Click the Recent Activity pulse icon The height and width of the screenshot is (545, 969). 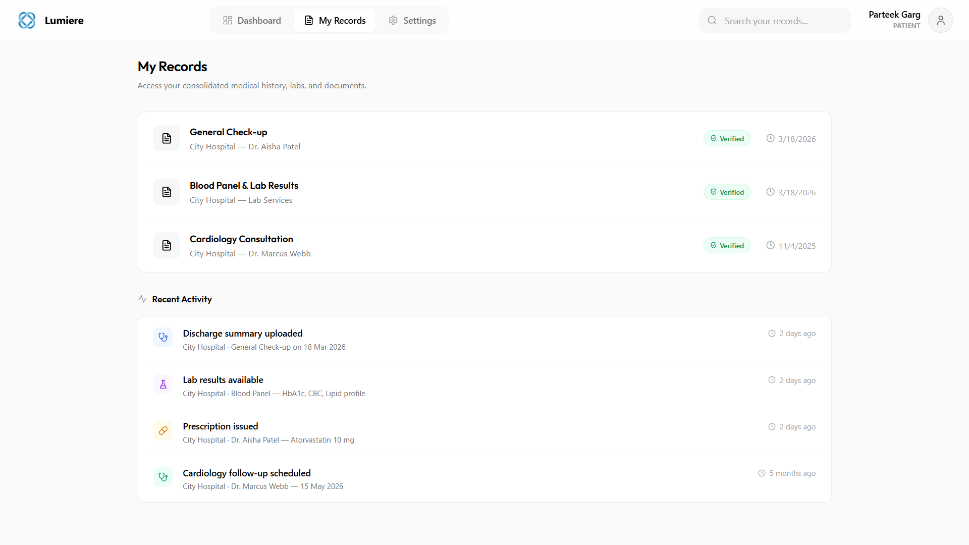coord(142,299)
